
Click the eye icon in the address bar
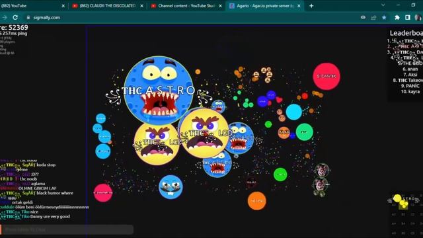[363, 18]
